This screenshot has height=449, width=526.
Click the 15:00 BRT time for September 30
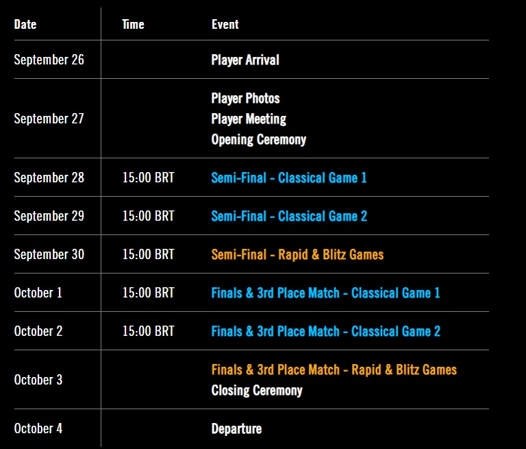(x=148, y=254)
